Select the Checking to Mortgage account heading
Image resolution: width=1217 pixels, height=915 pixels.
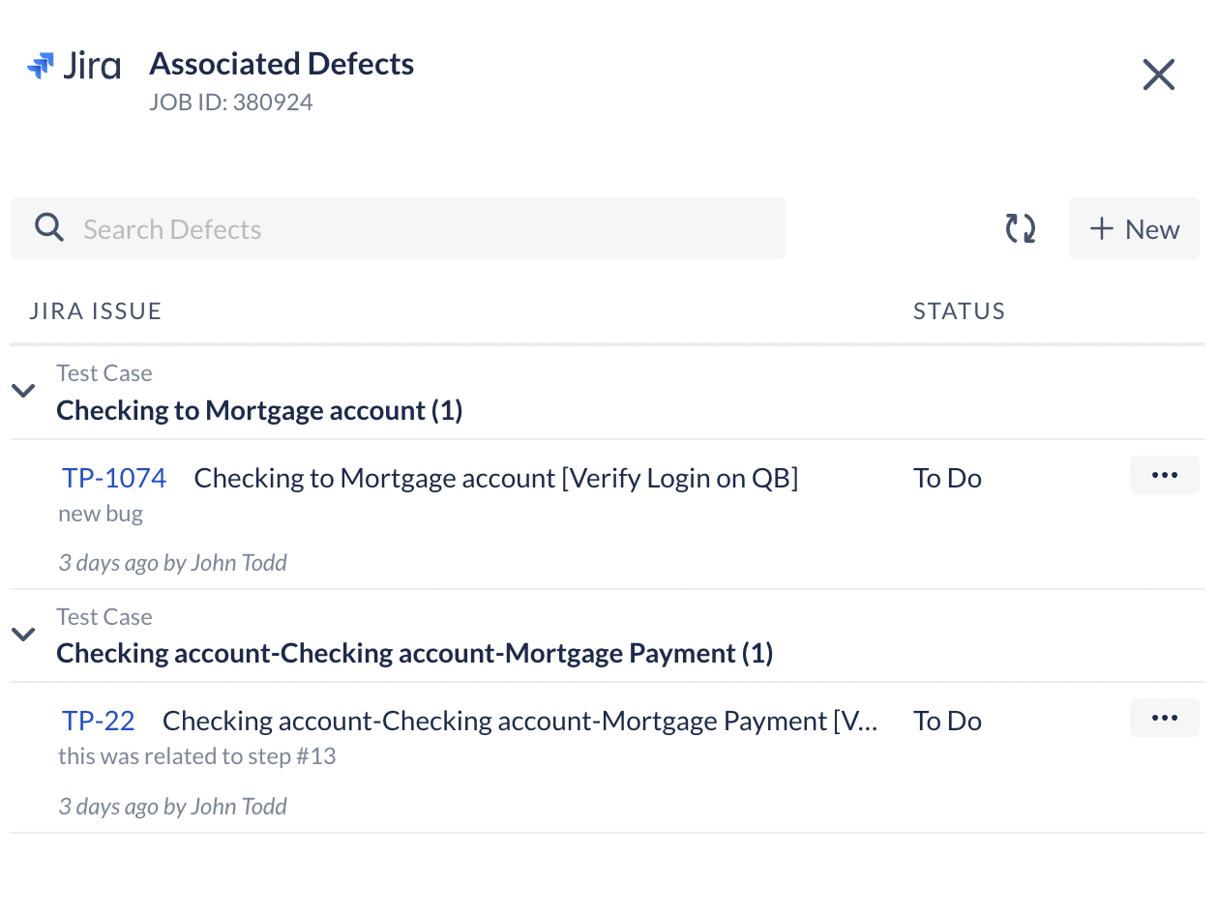259,410
